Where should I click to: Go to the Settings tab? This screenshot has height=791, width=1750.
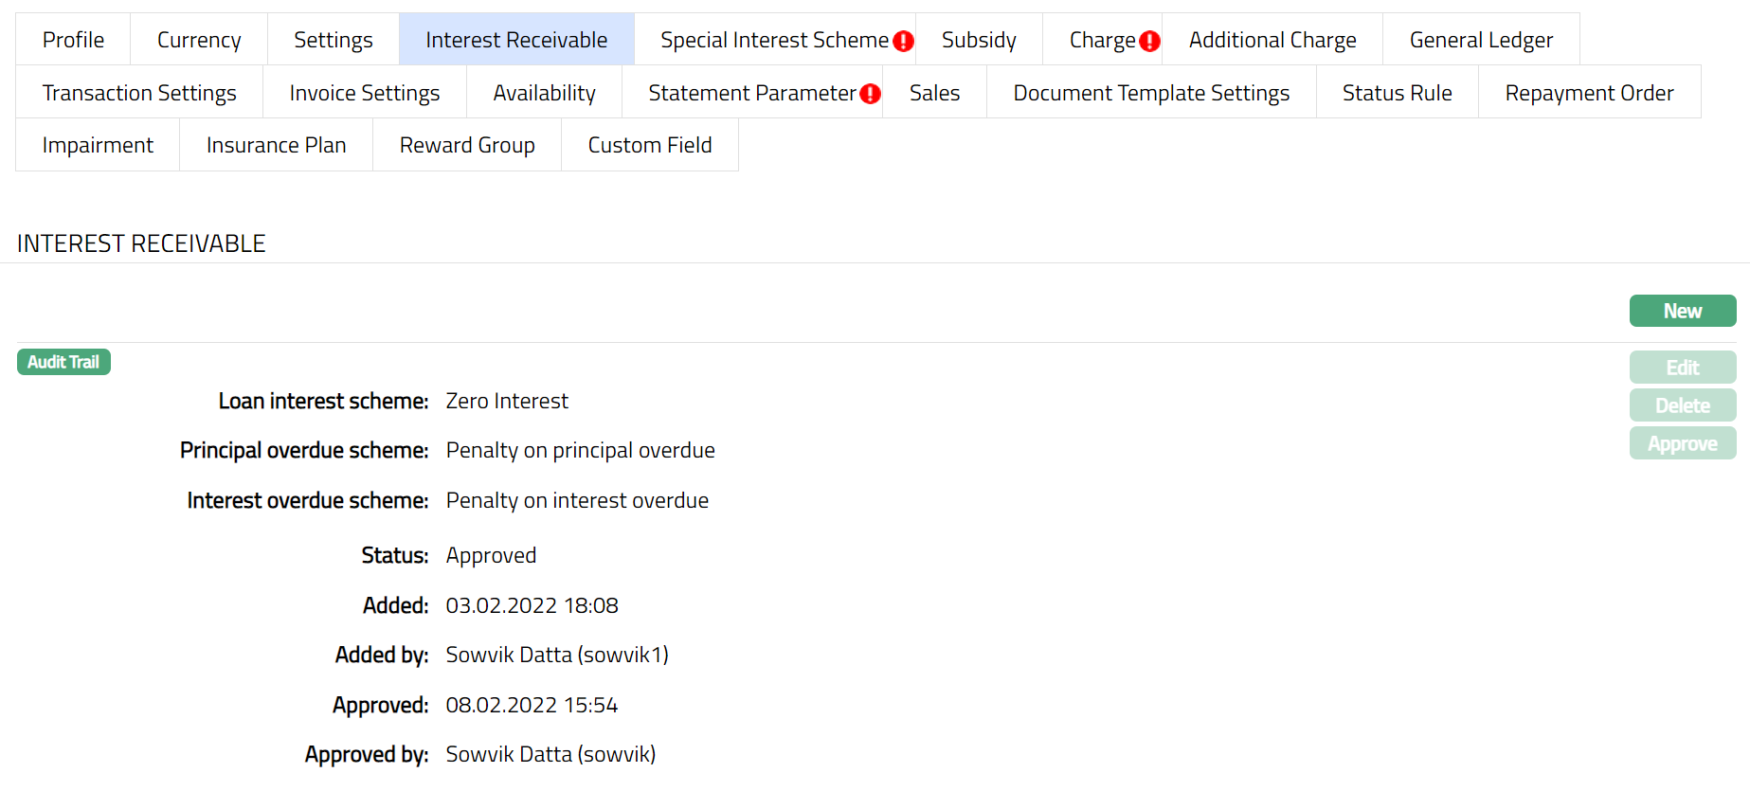(x=333, y=40)
